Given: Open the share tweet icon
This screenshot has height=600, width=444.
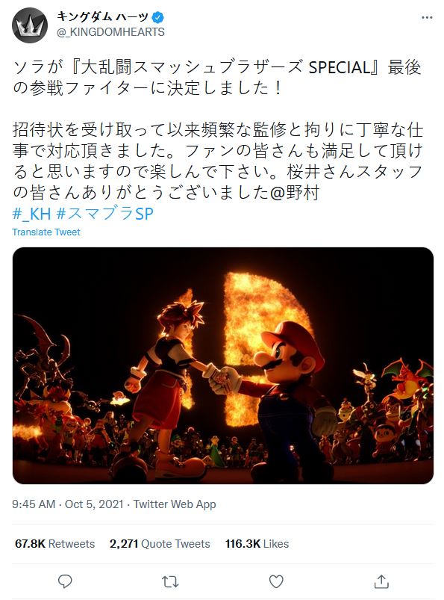Looking at the screenshot, I should 381,581.
